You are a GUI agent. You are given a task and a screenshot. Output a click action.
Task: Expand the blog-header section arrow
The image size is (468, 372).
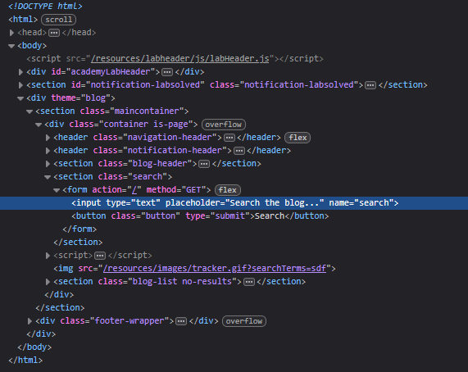48,164
